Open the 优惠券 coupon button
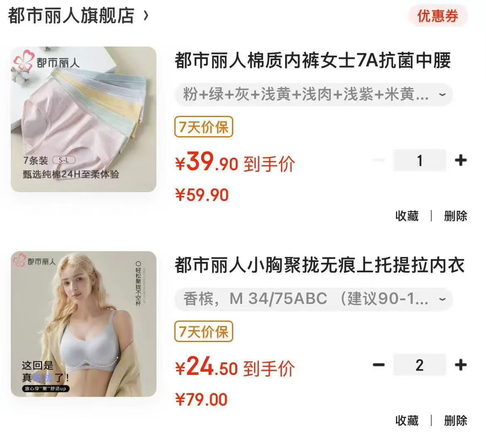The image size is (486, 438). 437,16
